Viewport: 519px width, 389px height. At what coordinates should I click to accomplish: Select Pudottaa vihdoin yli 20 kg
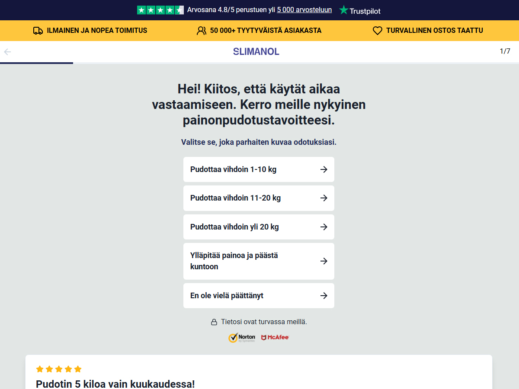[259, 227]
